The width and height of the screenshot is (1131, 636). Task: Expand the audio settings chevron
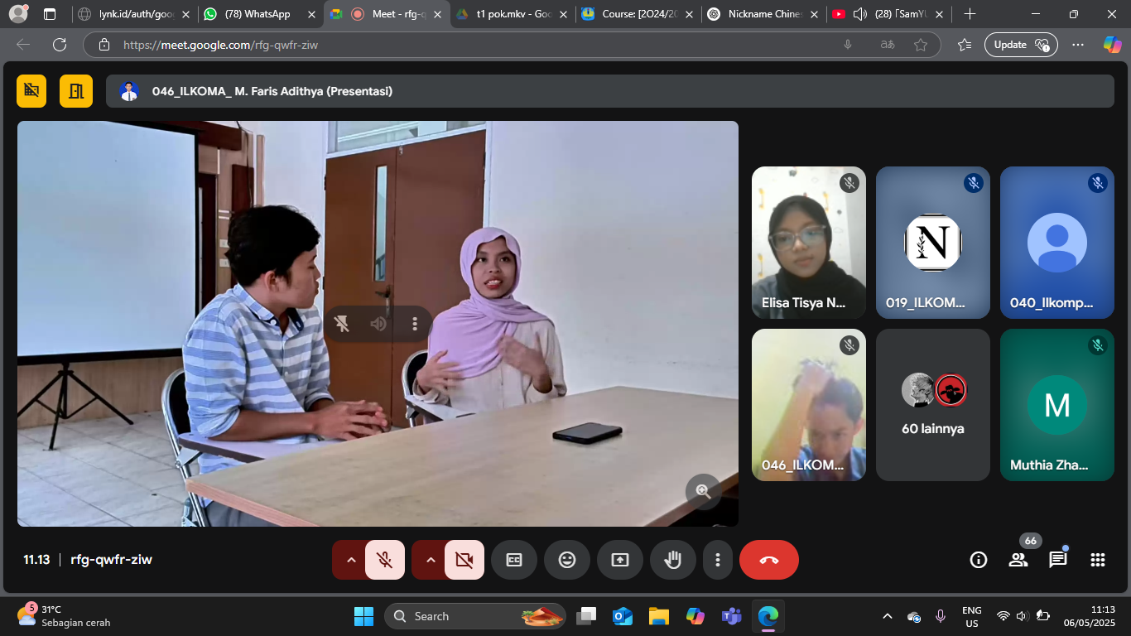351,560
